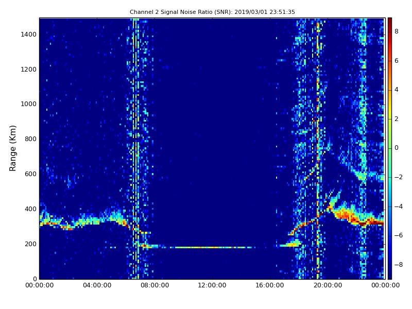Screen dimensions: 412x309
Task: Click the dark red top of the colorbar
Action: click(390, 21)
